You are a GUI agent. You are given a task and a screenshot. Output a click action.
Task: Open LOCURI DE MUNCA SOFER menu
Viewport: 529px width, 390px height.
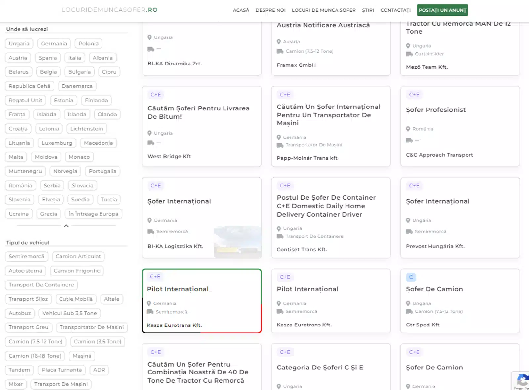pos(324,10)
